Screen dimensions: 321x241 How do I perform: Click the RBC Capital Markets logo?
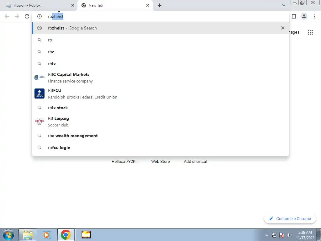pyautogui.click(x=39, y=77)
